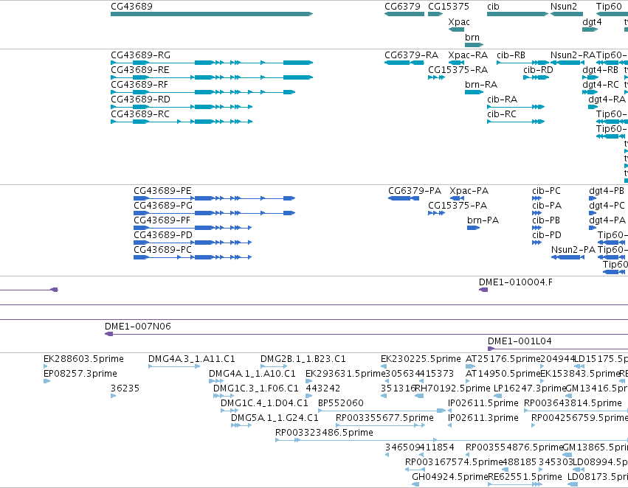Screen dimensions: 628x488
Task: Click EST EP08257.3prime
Action: click(x=46, y=381)
